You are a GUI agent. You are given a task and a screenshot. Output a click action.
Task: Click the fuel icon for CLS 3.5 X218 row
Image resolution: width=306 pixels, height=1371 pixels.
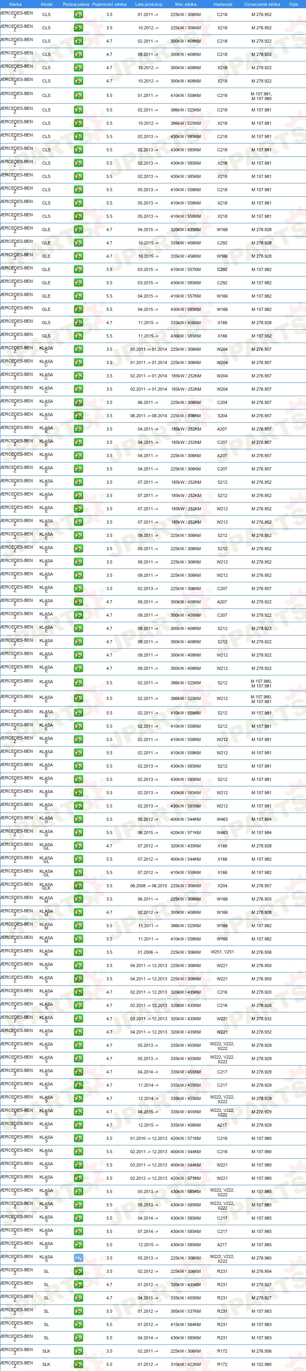[78, 28]
